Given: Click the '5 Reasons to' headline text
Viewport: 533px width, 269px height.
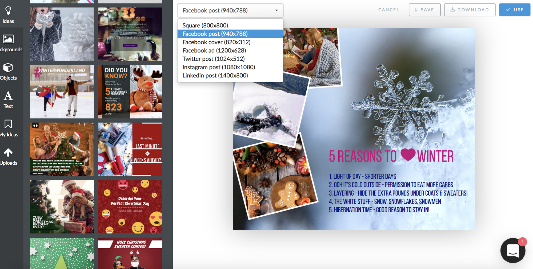Looking at the screenshot, I should 363,156.
